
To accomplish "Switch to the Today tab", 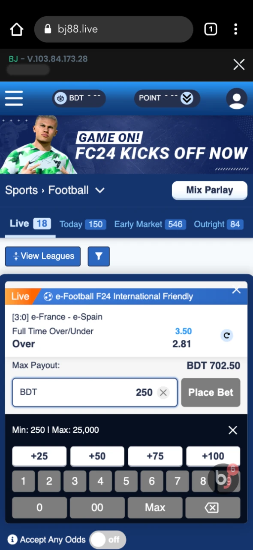I will point(82,224).
